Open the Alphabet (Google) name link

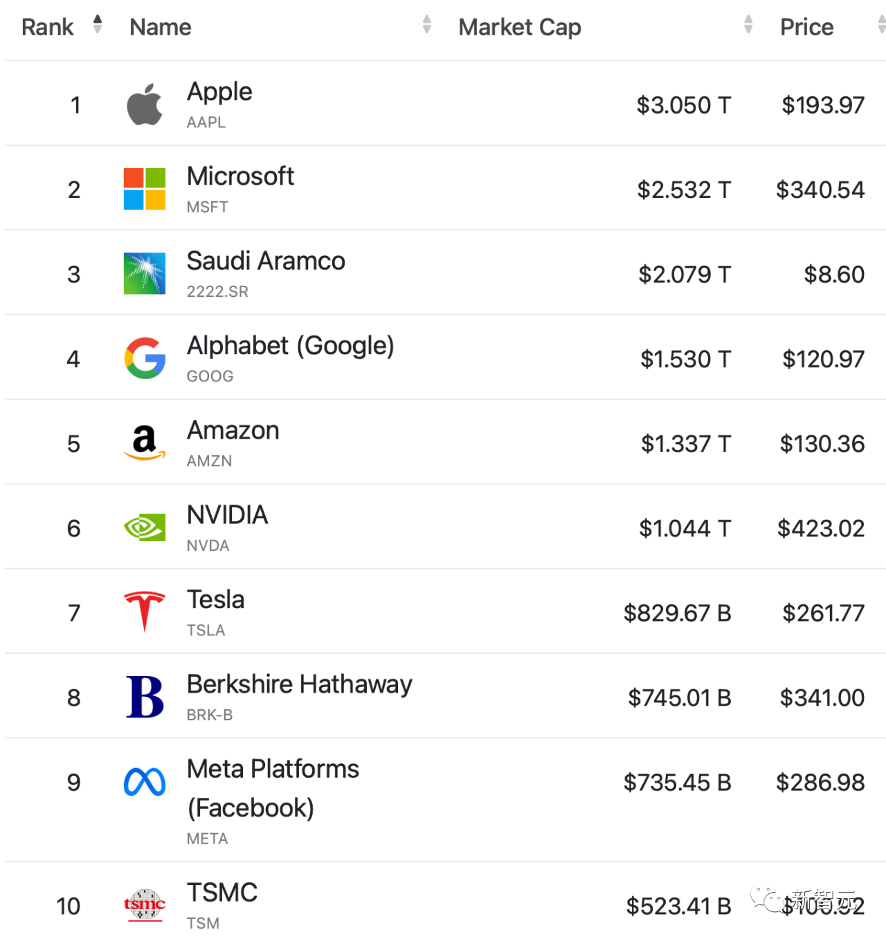(x=290, y=345)
